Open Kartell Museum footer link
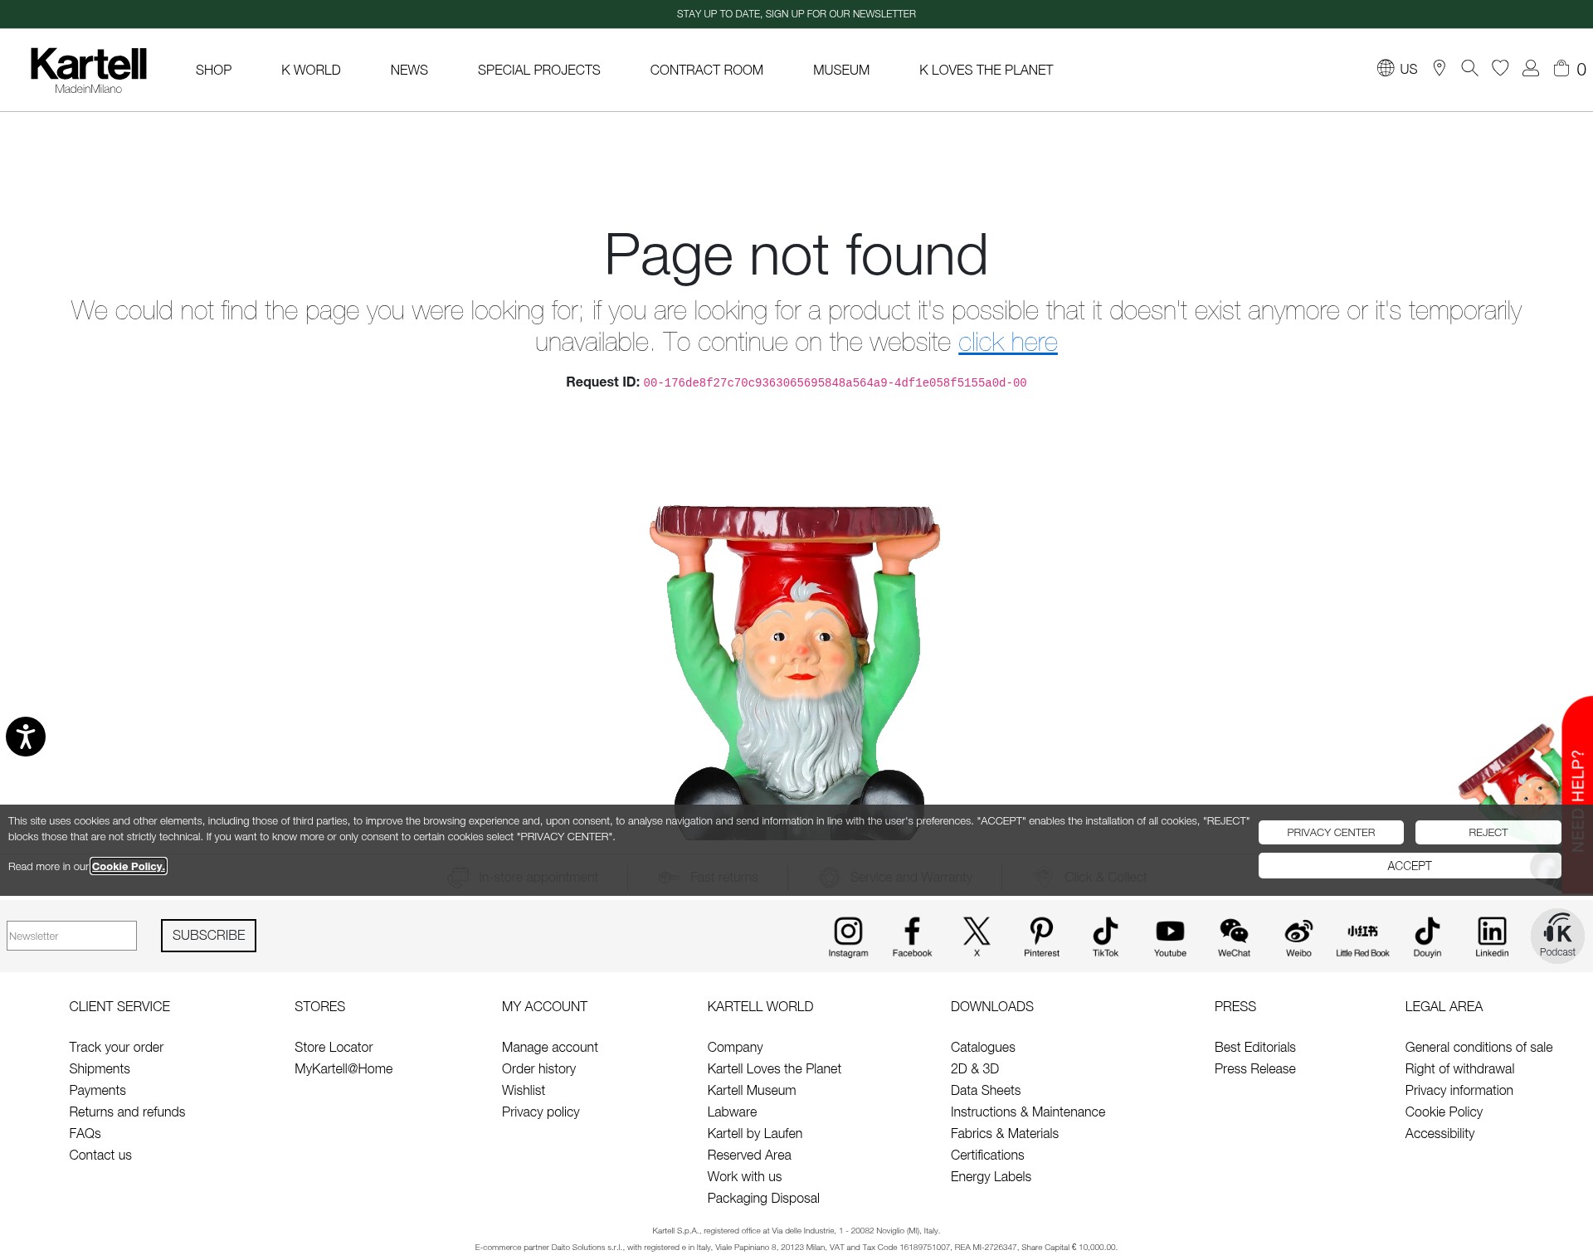The width and height of the screenshot is (1593, 1260). (x=752, y=1090)
